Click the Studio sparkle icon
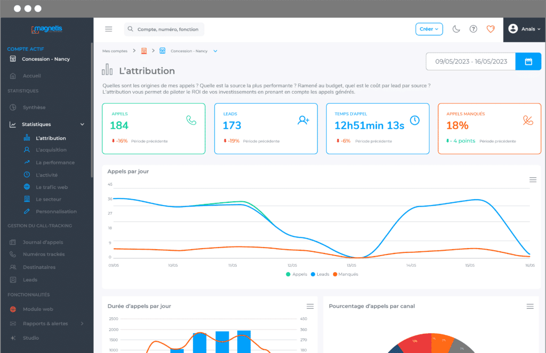 click(13, 338)
